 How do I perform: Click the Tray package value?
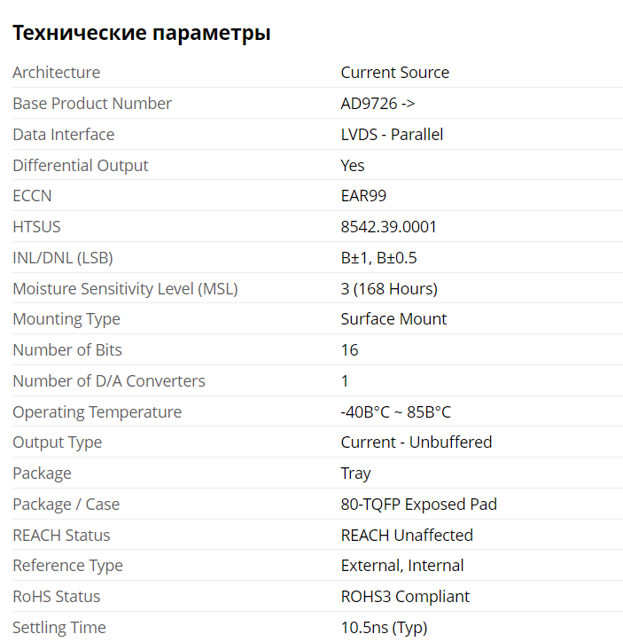point(355,474)
